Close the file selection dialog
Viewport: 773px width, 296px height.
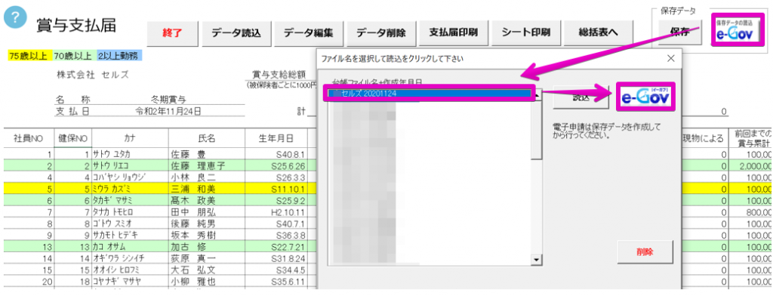pos(670,59)
